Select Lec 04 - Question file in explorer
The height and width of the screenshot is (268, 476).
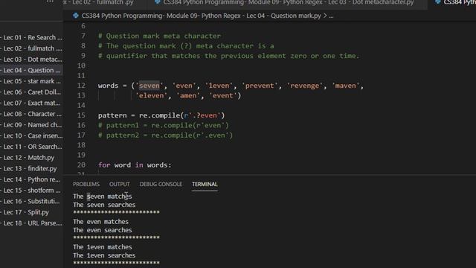click(31, 70)
